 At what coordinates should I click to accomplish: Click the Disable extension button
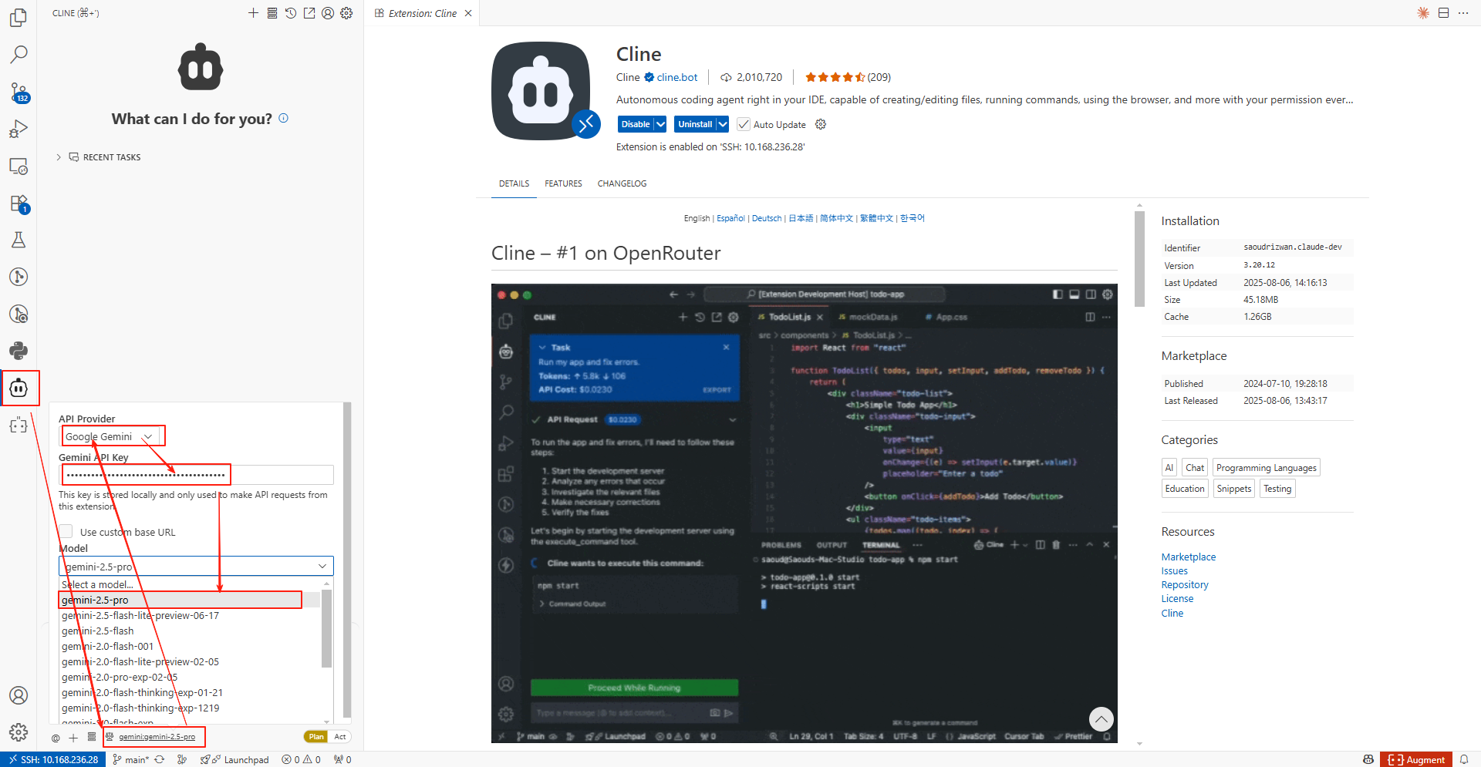(x=636, y=124)
